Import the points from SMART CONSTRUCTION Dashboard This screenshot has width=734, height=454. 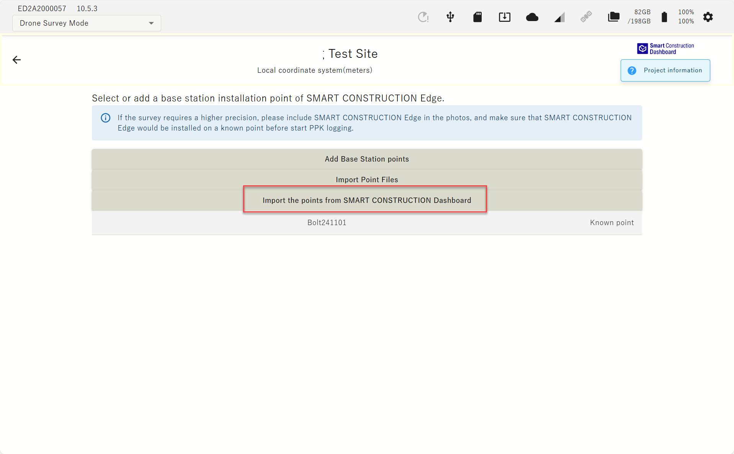click(367, 201)
